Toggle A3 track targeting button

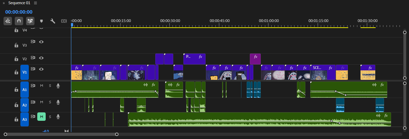[x=25, y=119]
